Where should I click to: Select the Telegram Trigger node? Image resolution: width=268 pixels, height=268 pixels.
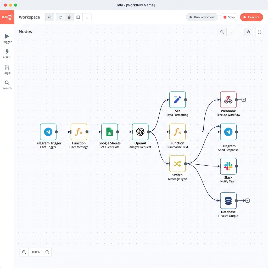coord(48,132)
